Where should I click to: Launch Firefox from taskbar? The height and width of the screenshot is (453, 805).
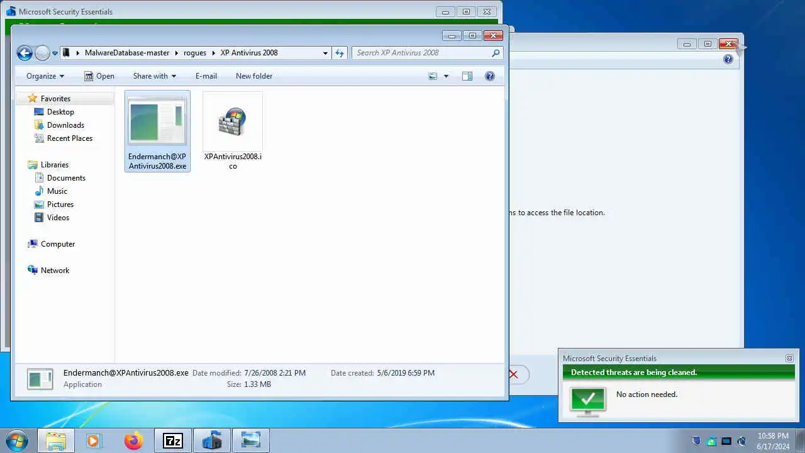point(133,440)
